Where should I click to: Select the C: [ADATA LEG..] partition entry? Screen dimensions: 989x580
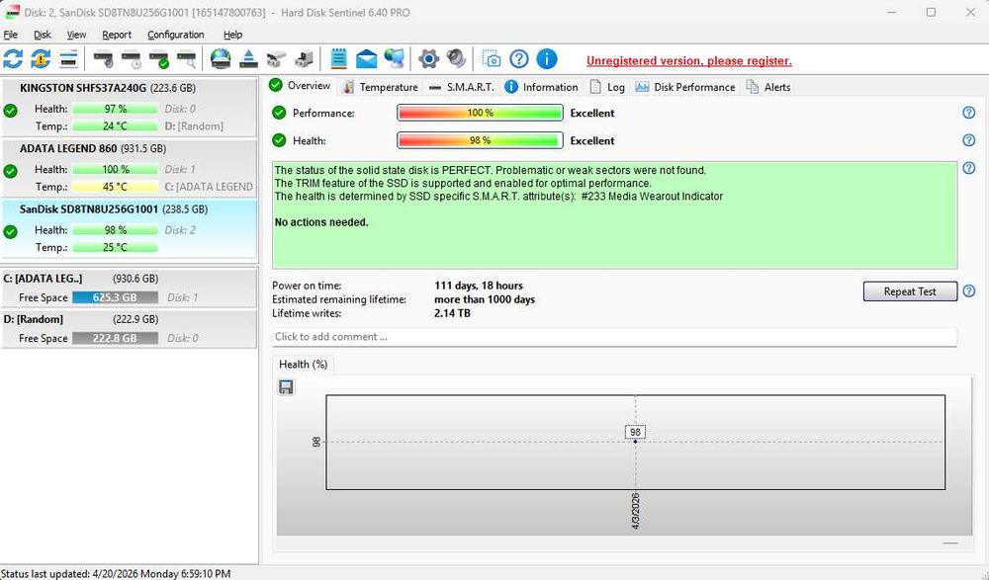coord(130,289)
